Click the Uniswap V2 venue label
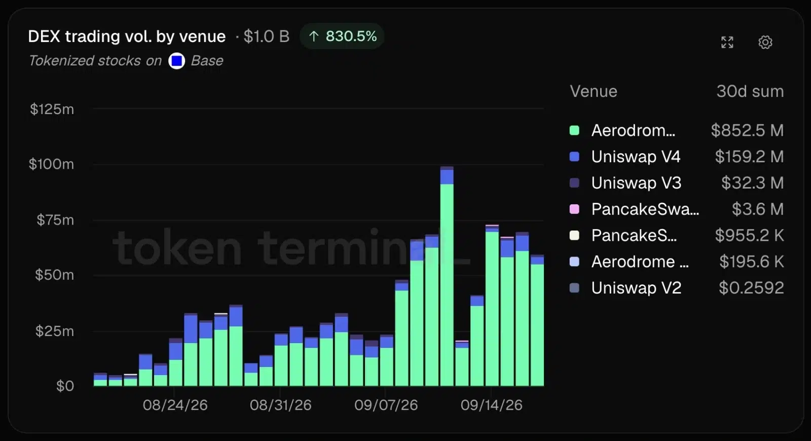Viewport: 811px width, 441px height. (x=636, y=288)
